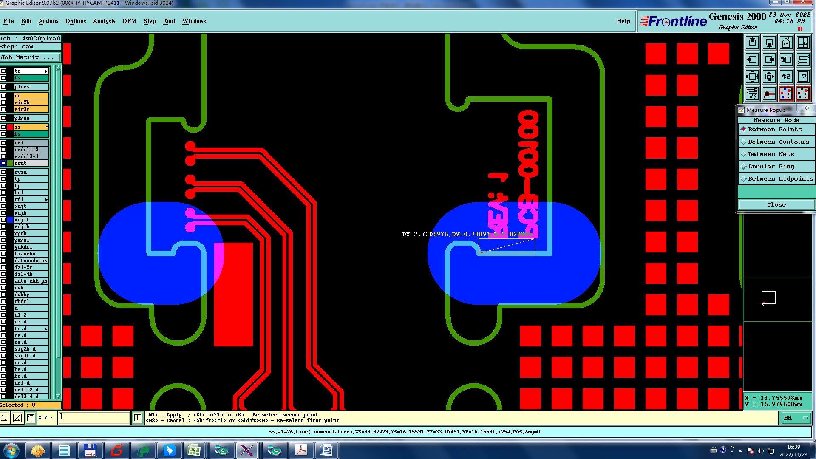Screen dimensions: 816x459
Task: Select Annular Ring measure mode
Action: 771,167
